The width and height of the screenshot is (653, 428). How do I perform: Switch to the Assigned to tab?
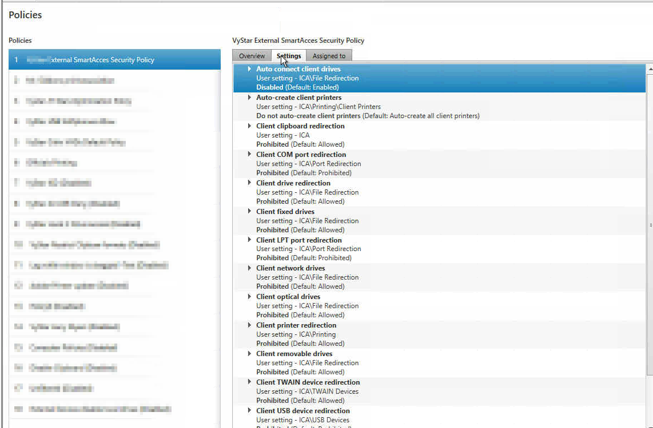point(329,56)
